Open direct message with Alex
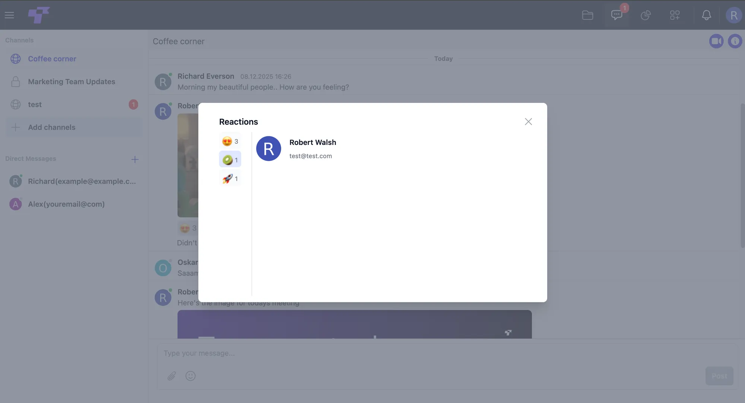The image size is (745, 403). 74,204
